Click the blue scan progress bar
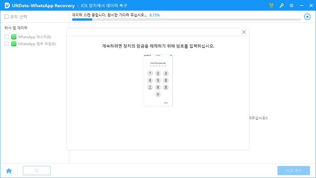Screen dimensions: 316x178 (x=186, y=20)
